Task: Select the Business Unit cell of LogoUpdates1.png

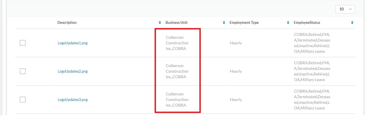Action: (x=177, y=43)
